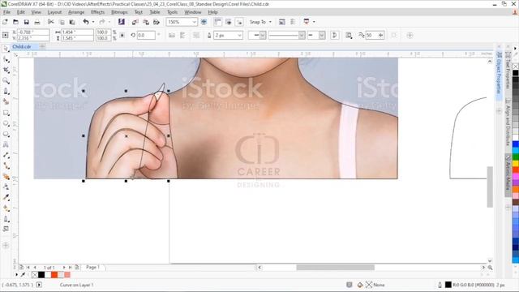Select the Page 1 tab
The image size is (519, 292).
(92, 267)
